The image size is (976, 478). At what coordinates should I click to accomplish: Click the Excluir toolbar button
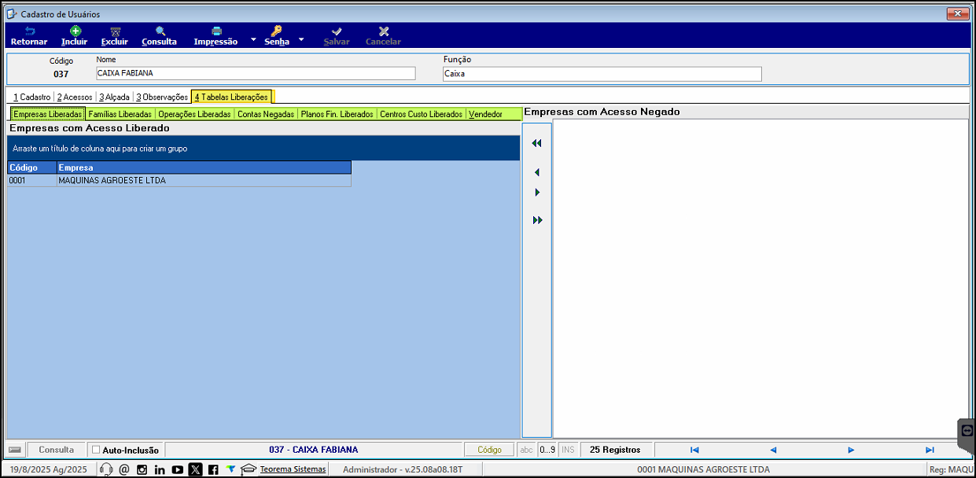click(115, 36)
